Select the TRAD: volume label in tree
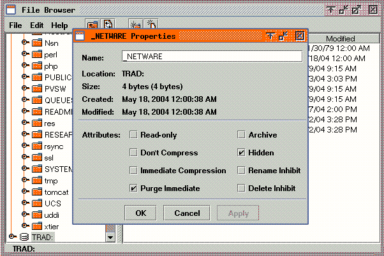This screenshot has width=384, height=256. pos(42,237)
